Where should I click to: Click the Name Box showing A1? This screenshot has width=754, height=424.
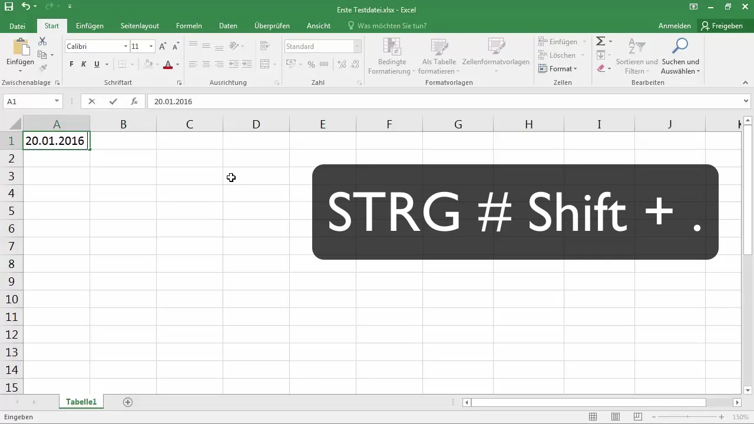tap(32, 101)
